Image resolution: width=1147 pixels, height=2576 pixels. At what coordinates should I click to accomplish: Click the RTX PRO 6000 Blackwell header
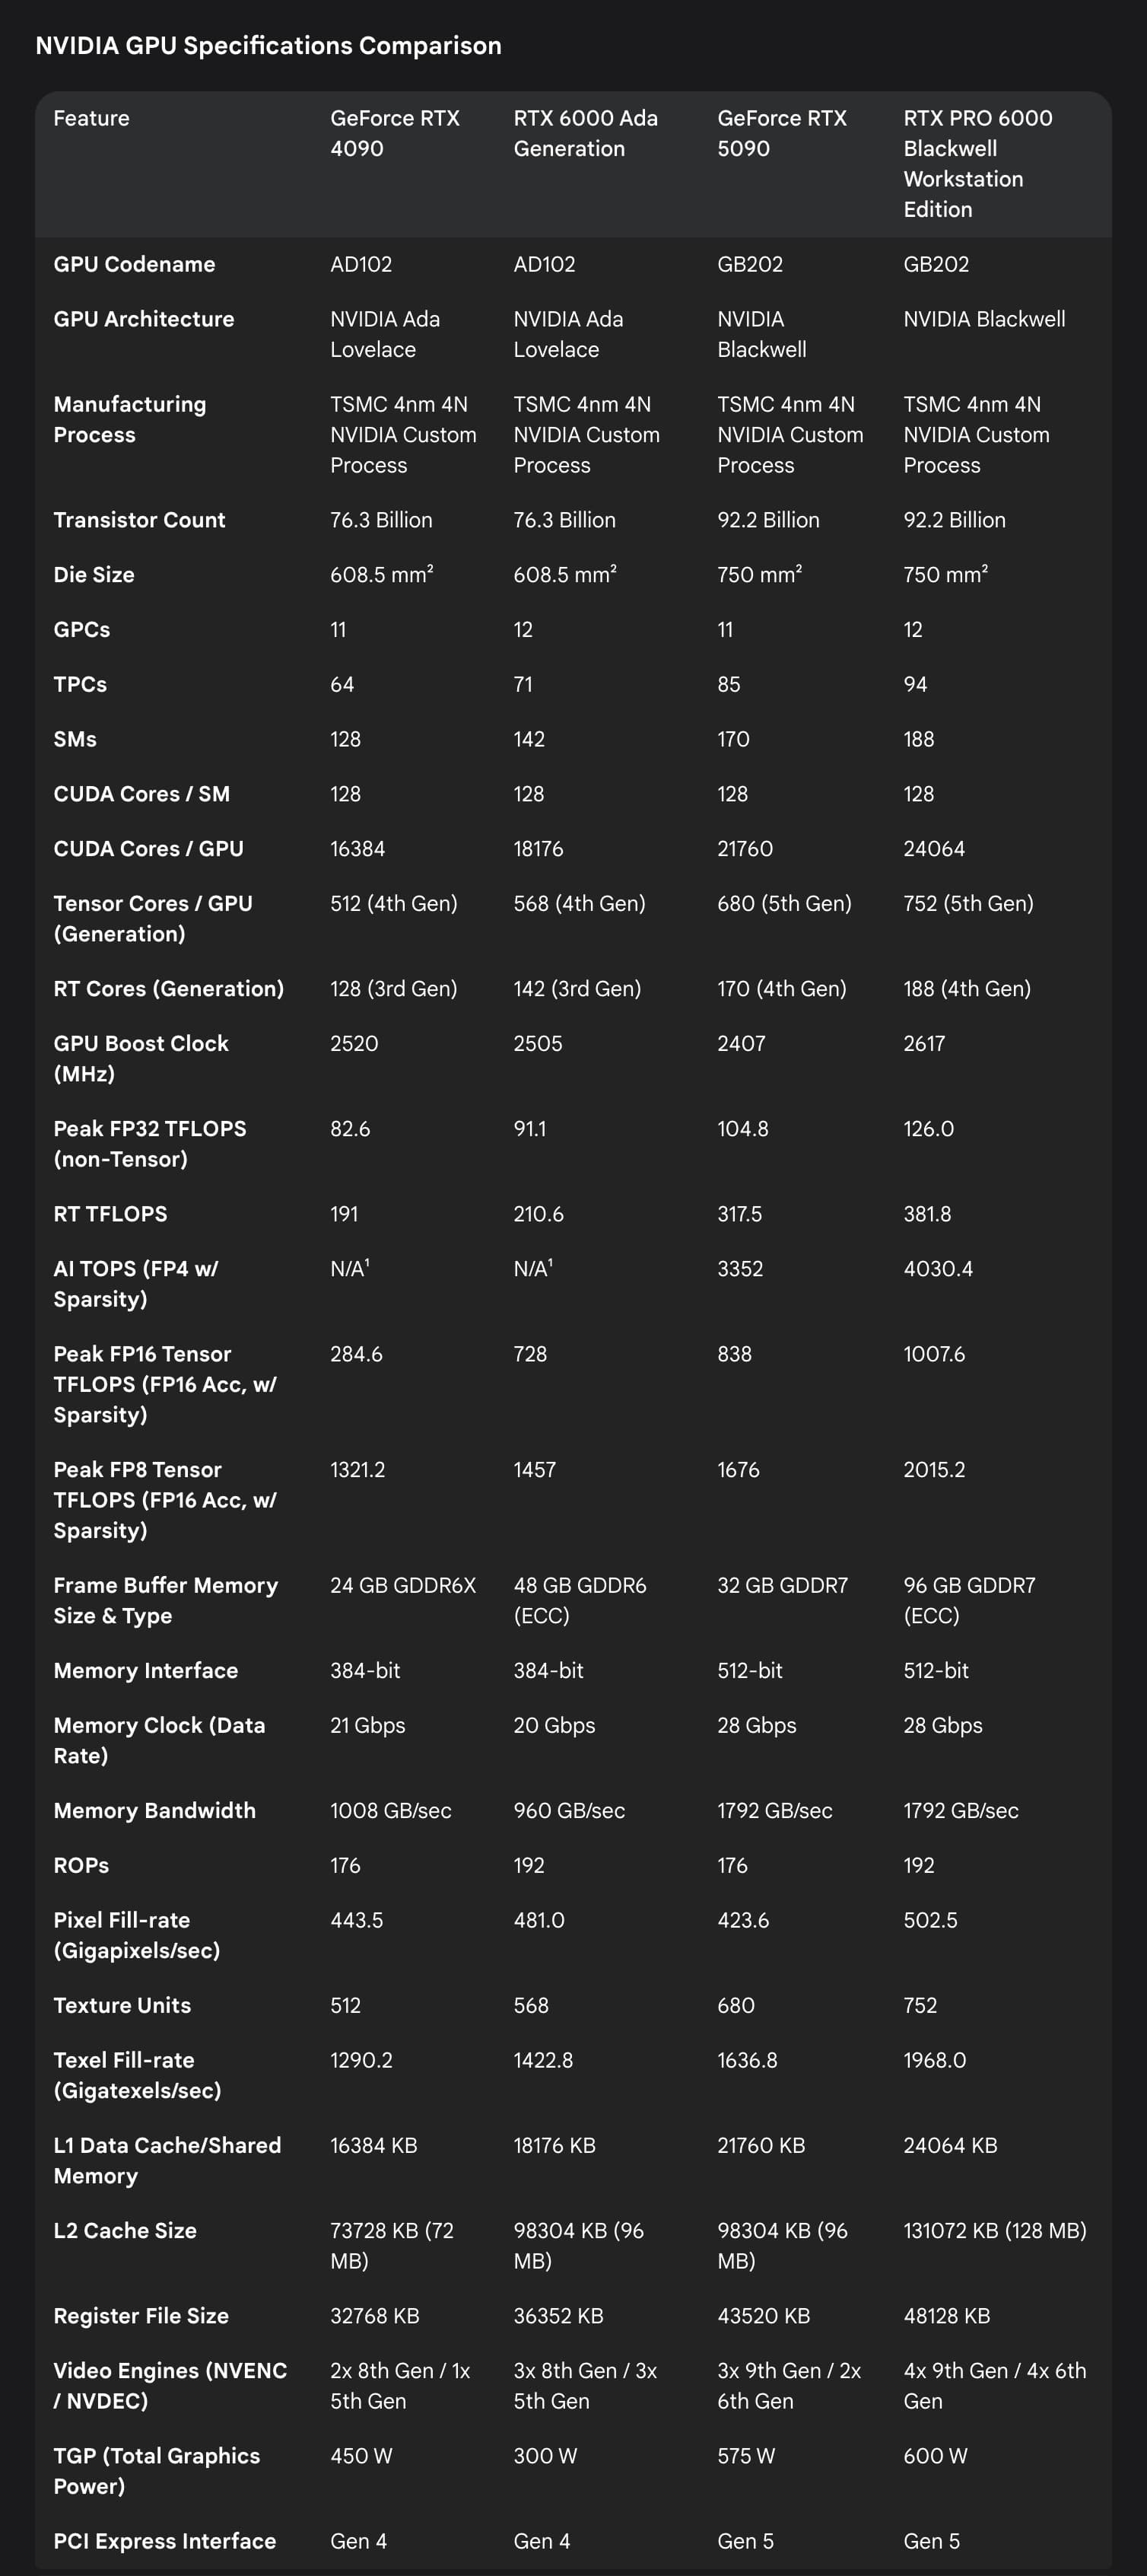coord(977,163)
